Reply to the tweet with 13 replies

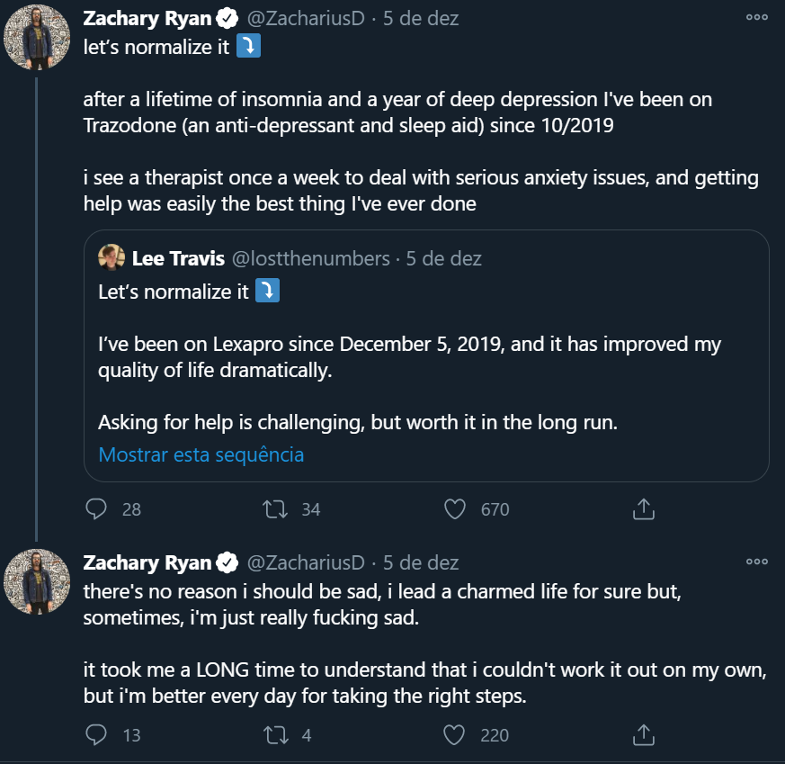(96, 735)
